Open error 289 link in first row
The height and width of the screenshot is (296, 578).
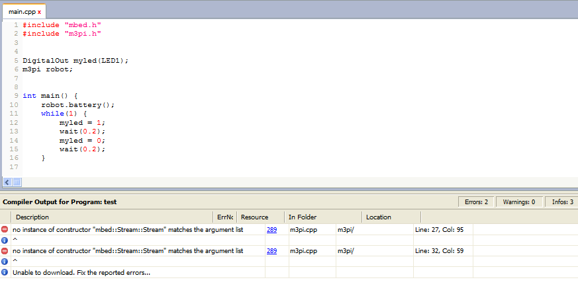271,230
